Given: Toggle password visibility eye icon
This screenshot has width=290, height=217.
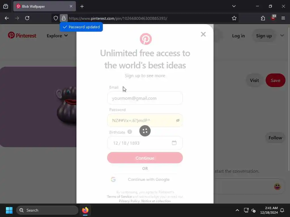Looking at the screenshot, I should [178, 120].
